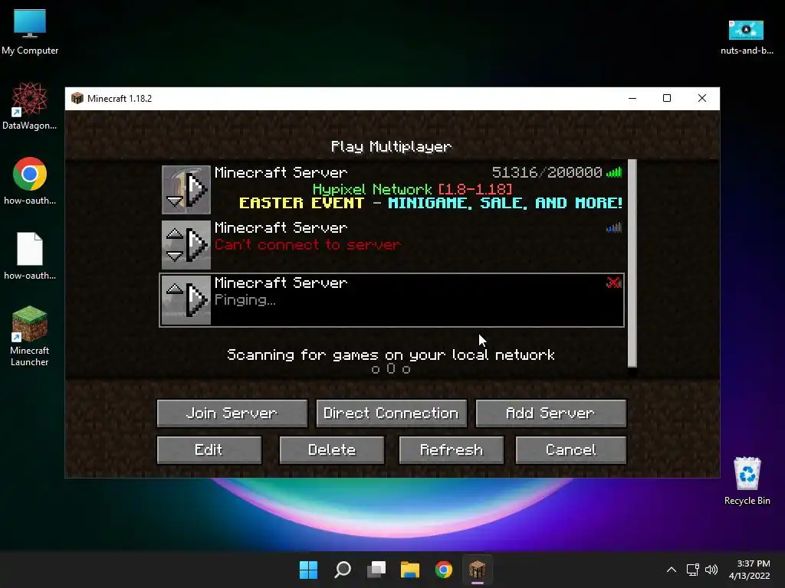Open DataWagon desktop shortcut
Viewport: 785px width, 588px height.
(x=30, y=106)
